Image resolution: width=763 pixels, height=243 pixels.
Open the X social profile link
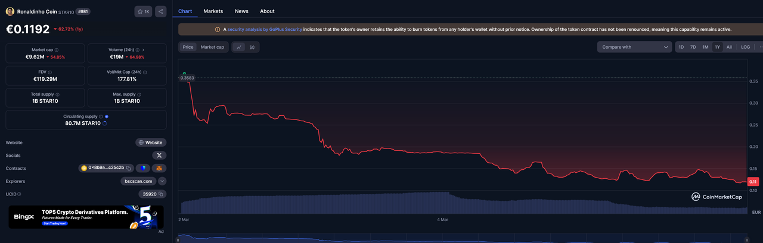click(x=159, y=155)
